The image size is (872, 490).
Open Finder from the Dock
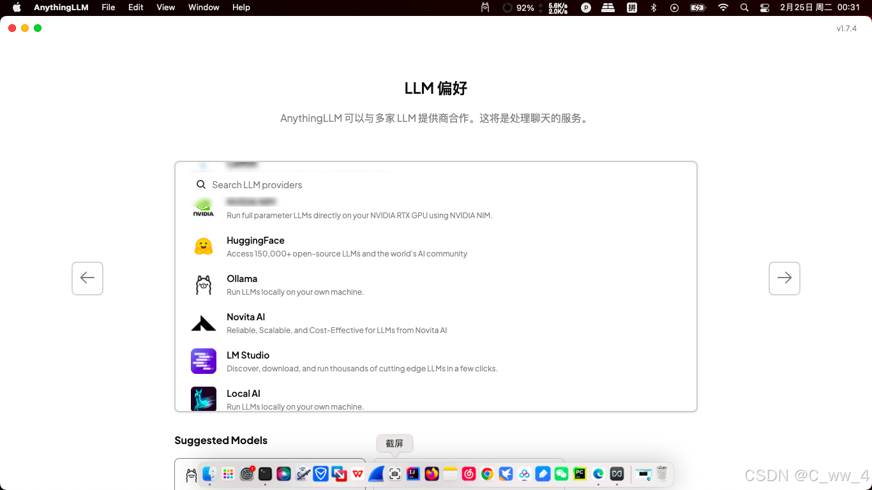tap(209, 474)
